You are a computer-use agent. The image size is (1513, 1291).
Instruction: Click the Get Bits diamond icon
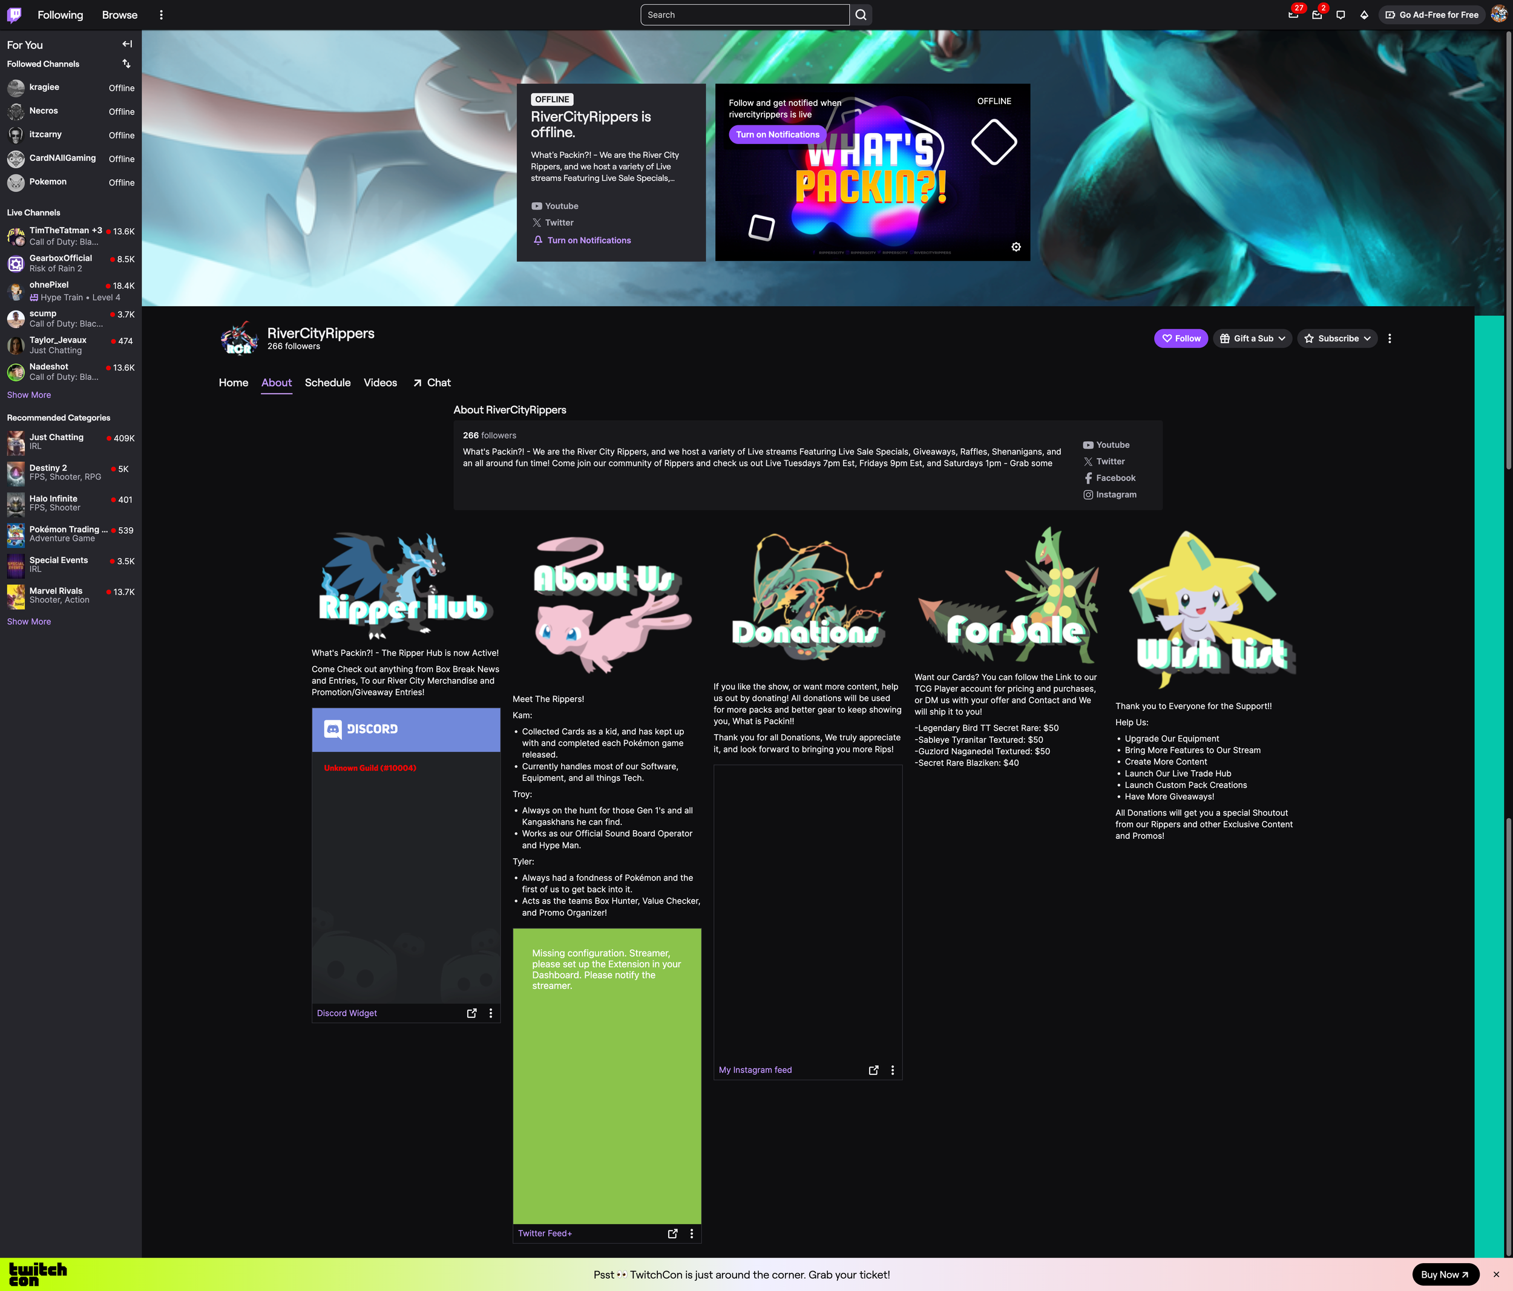click(x=1364, y=15)
